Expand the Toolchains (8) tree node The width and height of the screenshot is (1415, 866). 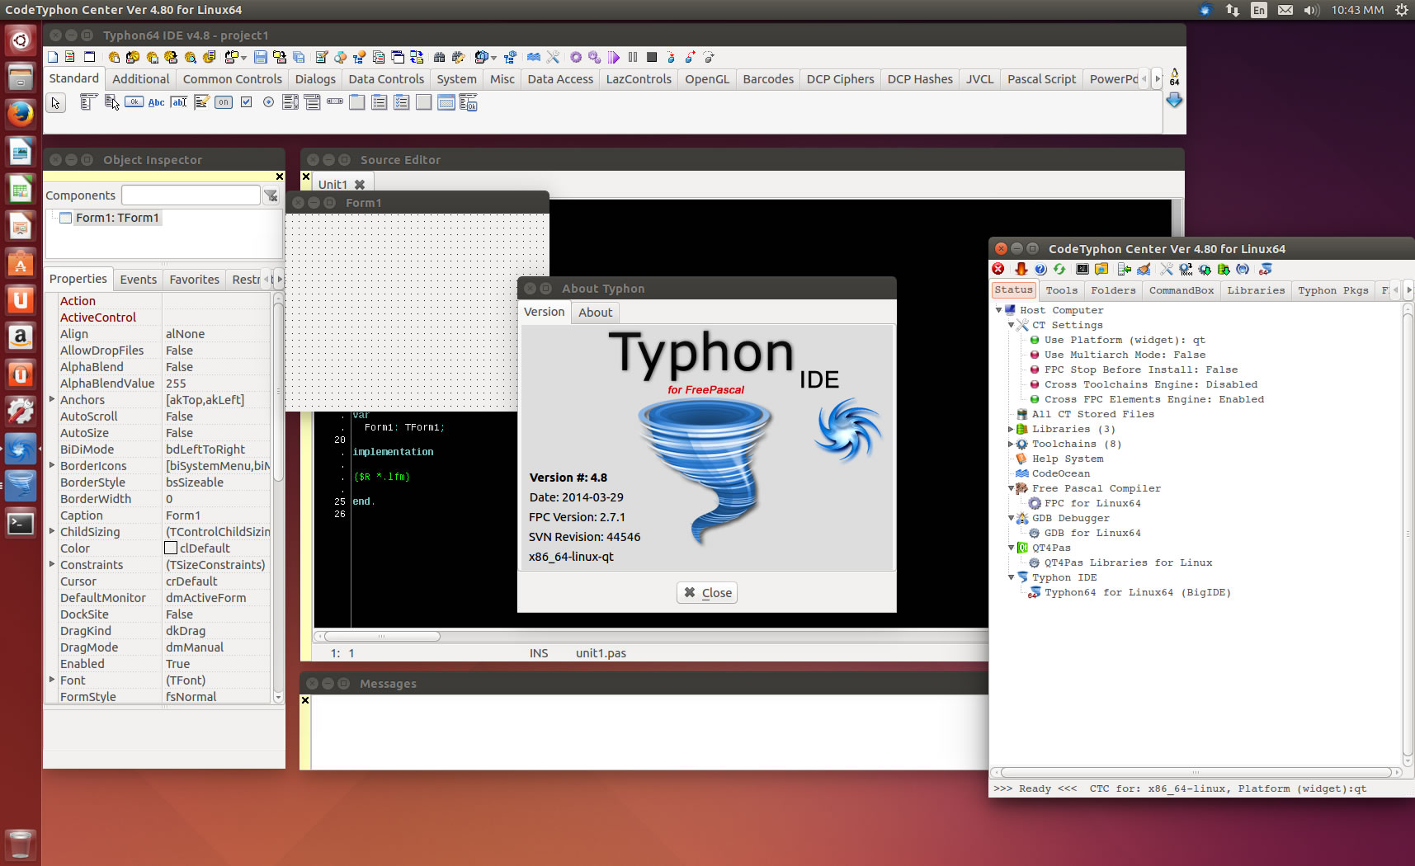tap(1011, 444)
